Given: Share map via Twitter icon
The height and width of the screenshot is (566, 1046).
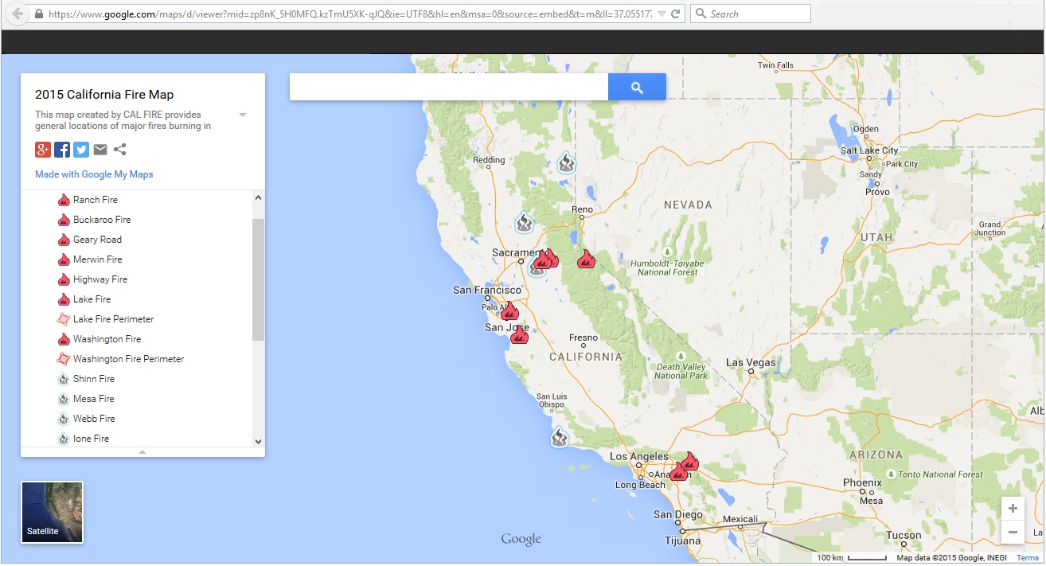Looking at the screenshot, I should (81, 150).
